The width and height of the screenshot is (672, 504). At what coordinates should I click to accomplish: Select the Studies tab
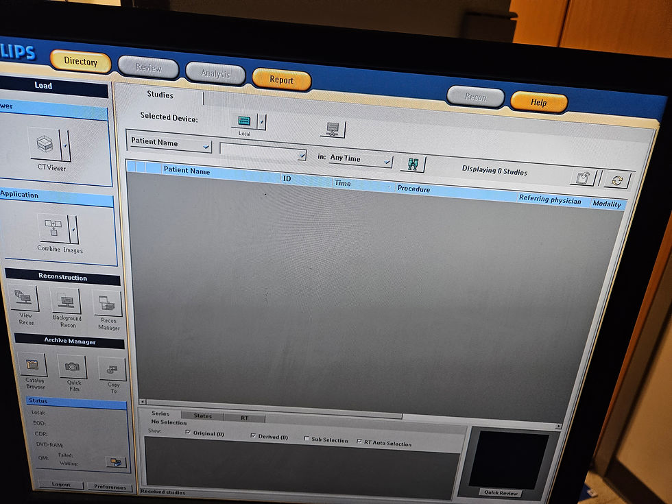pos(160,95)
